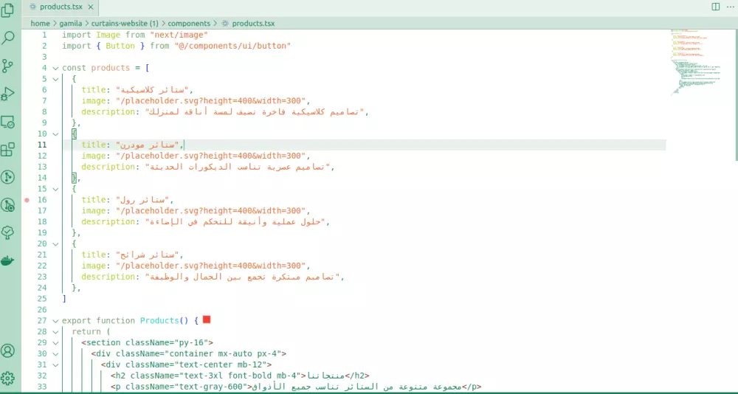Fold the container div at line 30
Screen dimensions: 738x394
click(x=55, y=354)
